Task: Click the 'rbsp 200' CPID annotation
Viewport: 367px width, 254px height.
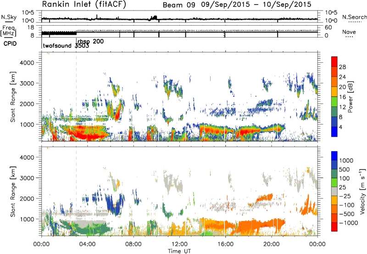Action: (x=90, y=41)
